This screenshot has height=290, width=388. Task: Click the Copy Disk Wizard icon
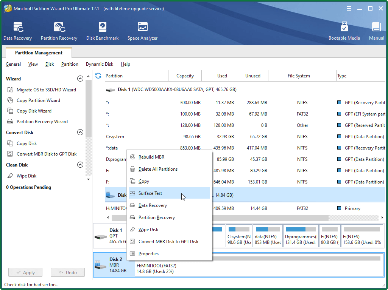(x=10, y=111)
